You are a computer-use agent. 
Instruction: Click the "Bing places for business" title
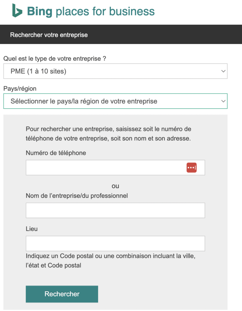click(x=91, y=12)
